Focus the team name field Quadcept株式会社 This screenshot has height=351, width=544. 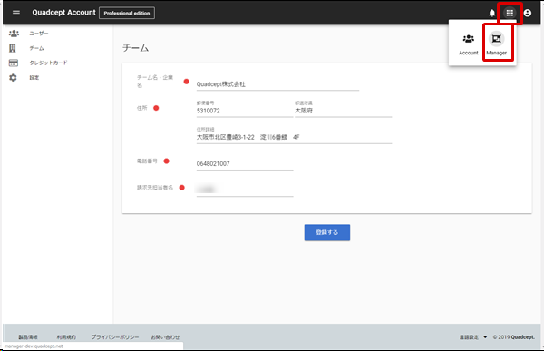(x=277, y=84)
